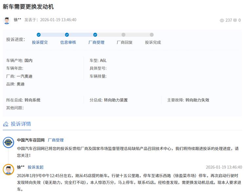Select the 信息审核 progress label
The width and height of the screenshot is (246, 195).
pyautogui.click(x=68, y=42)
